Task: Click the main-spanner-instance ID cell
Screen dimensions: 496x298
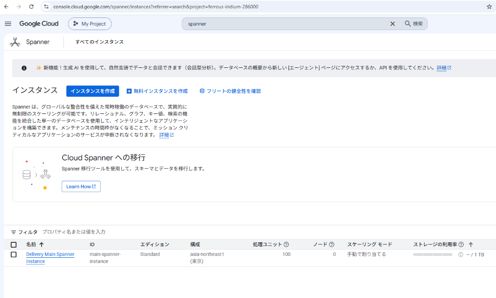Action: click(105, 258)
